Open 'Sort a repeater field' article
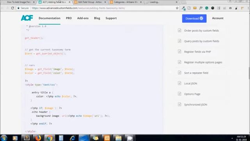This screenshot has width=250, height=141. click(x=196, y=73)
